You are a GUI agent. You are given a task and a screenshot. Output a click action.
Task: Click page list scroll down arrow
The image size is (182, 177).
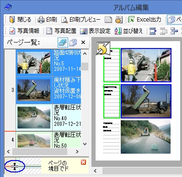click(85, 144)
